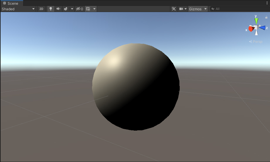
Task: Toggle scene audio with the speaker icon
Action: (x=58, y=9)
